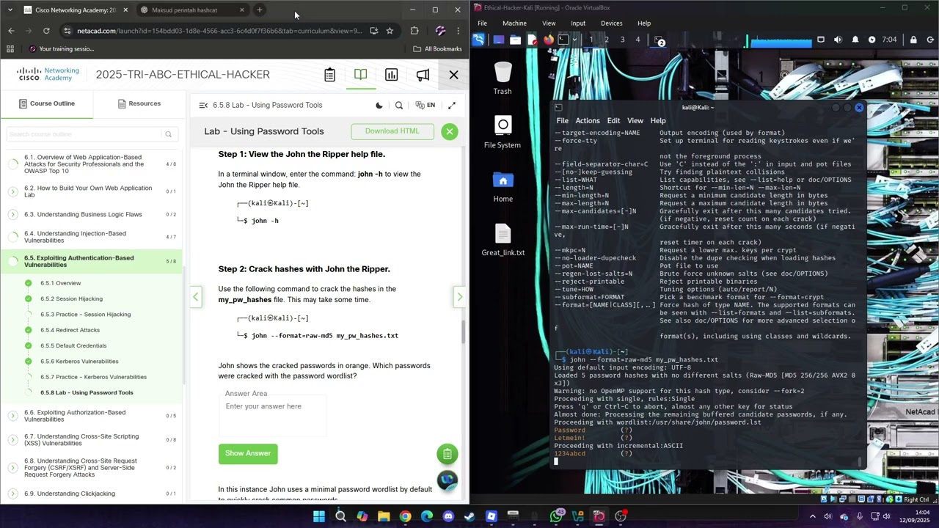The width and height of the screenshot is (939, 528).
Task: Collapse the course outline sidebar icon
Action: pyautogui.click(x=203, y=105)
